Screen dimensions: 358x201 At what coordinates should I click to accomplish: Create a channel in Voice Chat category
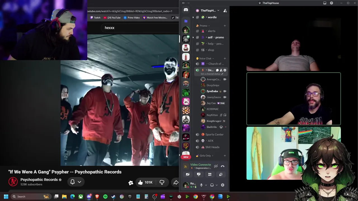pyautogui.click(x=225, y=58)
